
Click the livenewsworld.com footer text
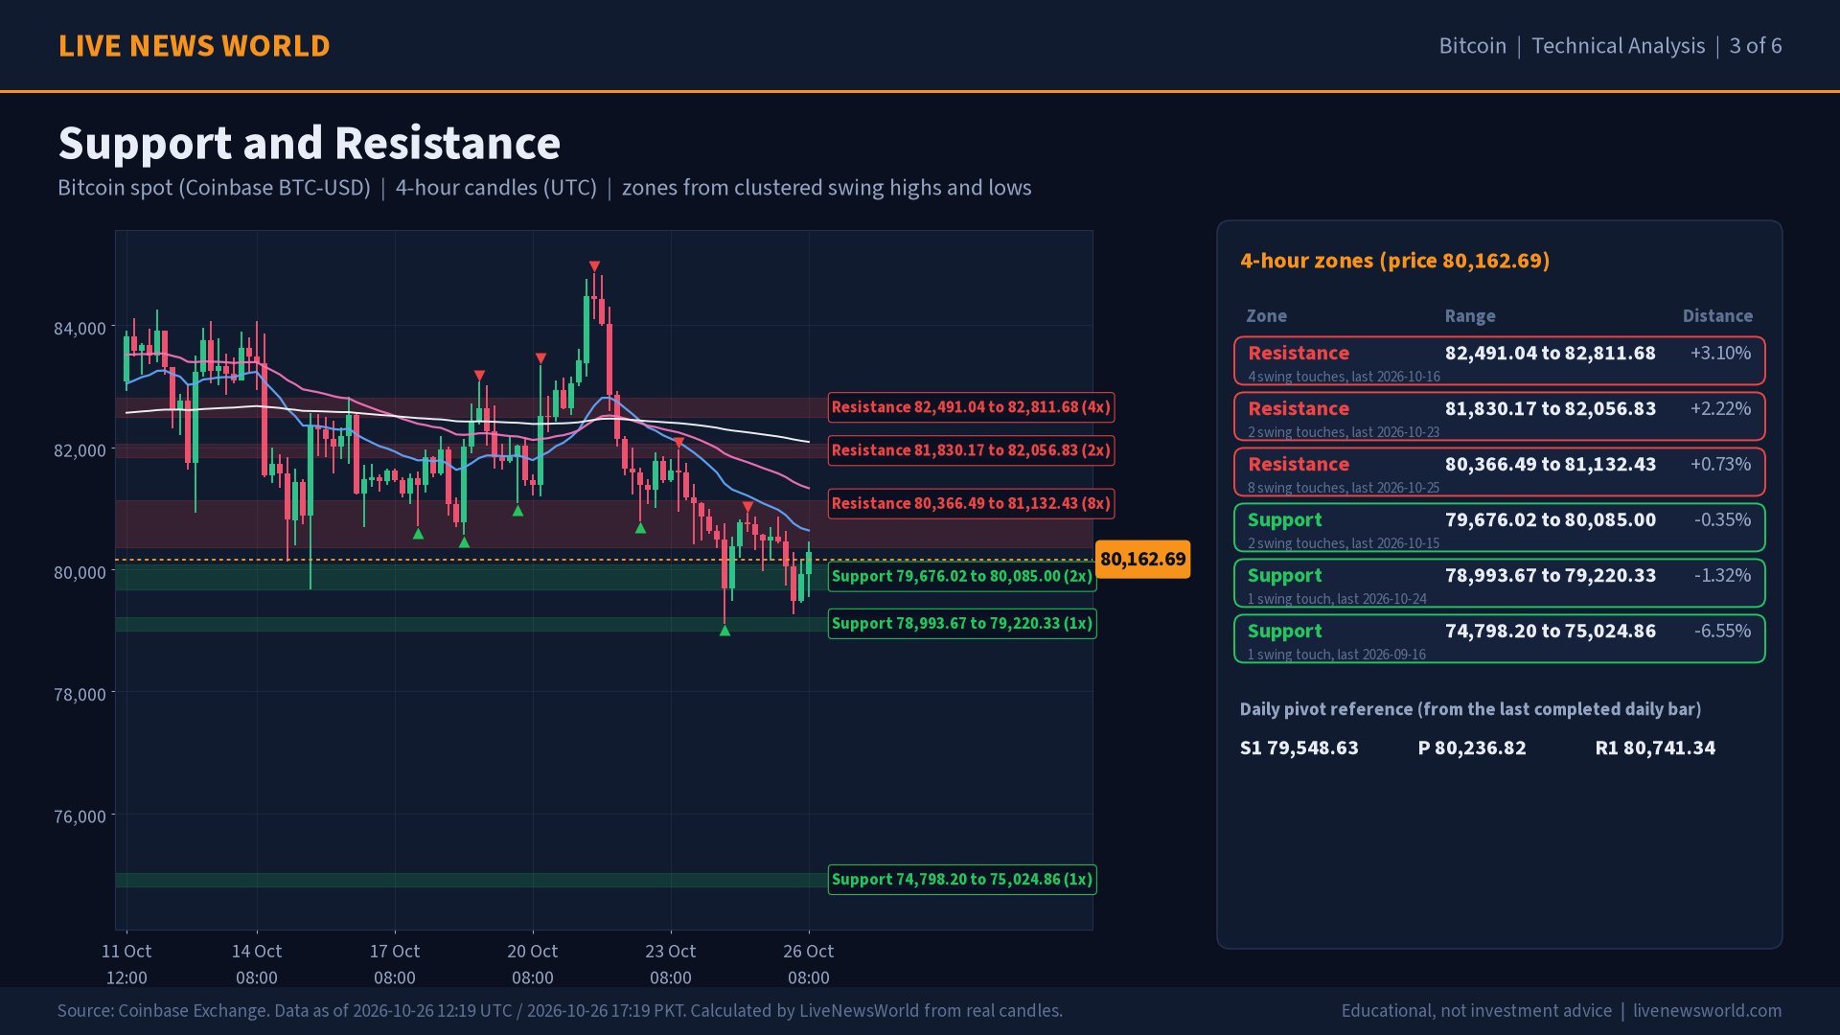pyautogui.click(x=1707, y=1011)
